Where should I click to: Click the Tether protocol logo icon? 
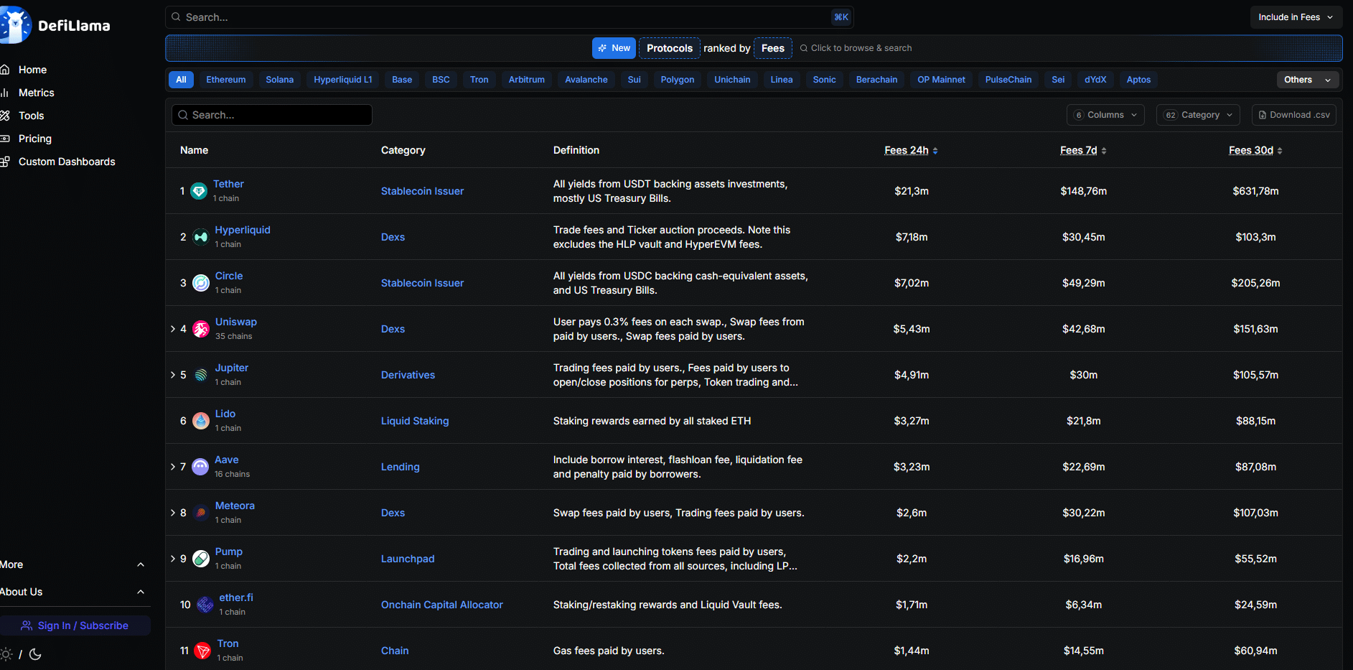199,191
